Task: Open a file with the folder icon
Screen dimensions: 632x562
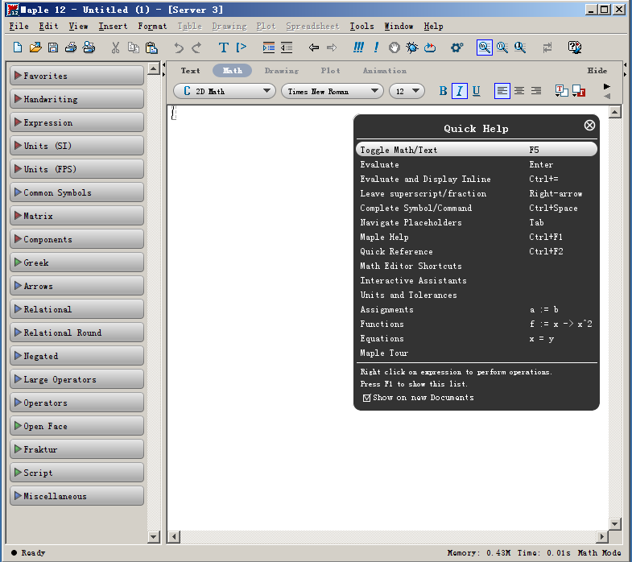Action: click(x=35, y=48)
